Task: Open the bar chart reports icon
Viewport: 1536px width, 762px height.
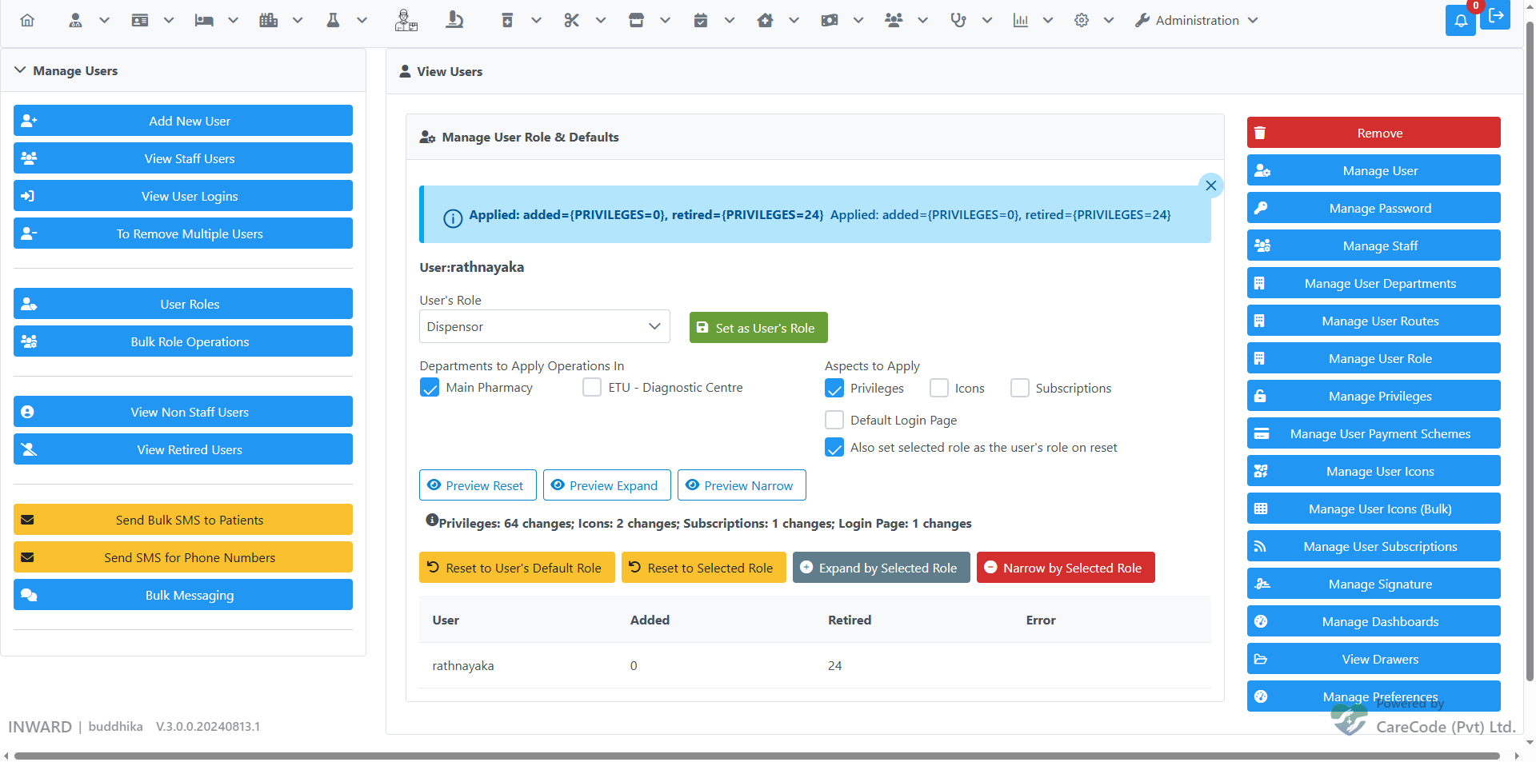Action: click(x=1020, y=21)
